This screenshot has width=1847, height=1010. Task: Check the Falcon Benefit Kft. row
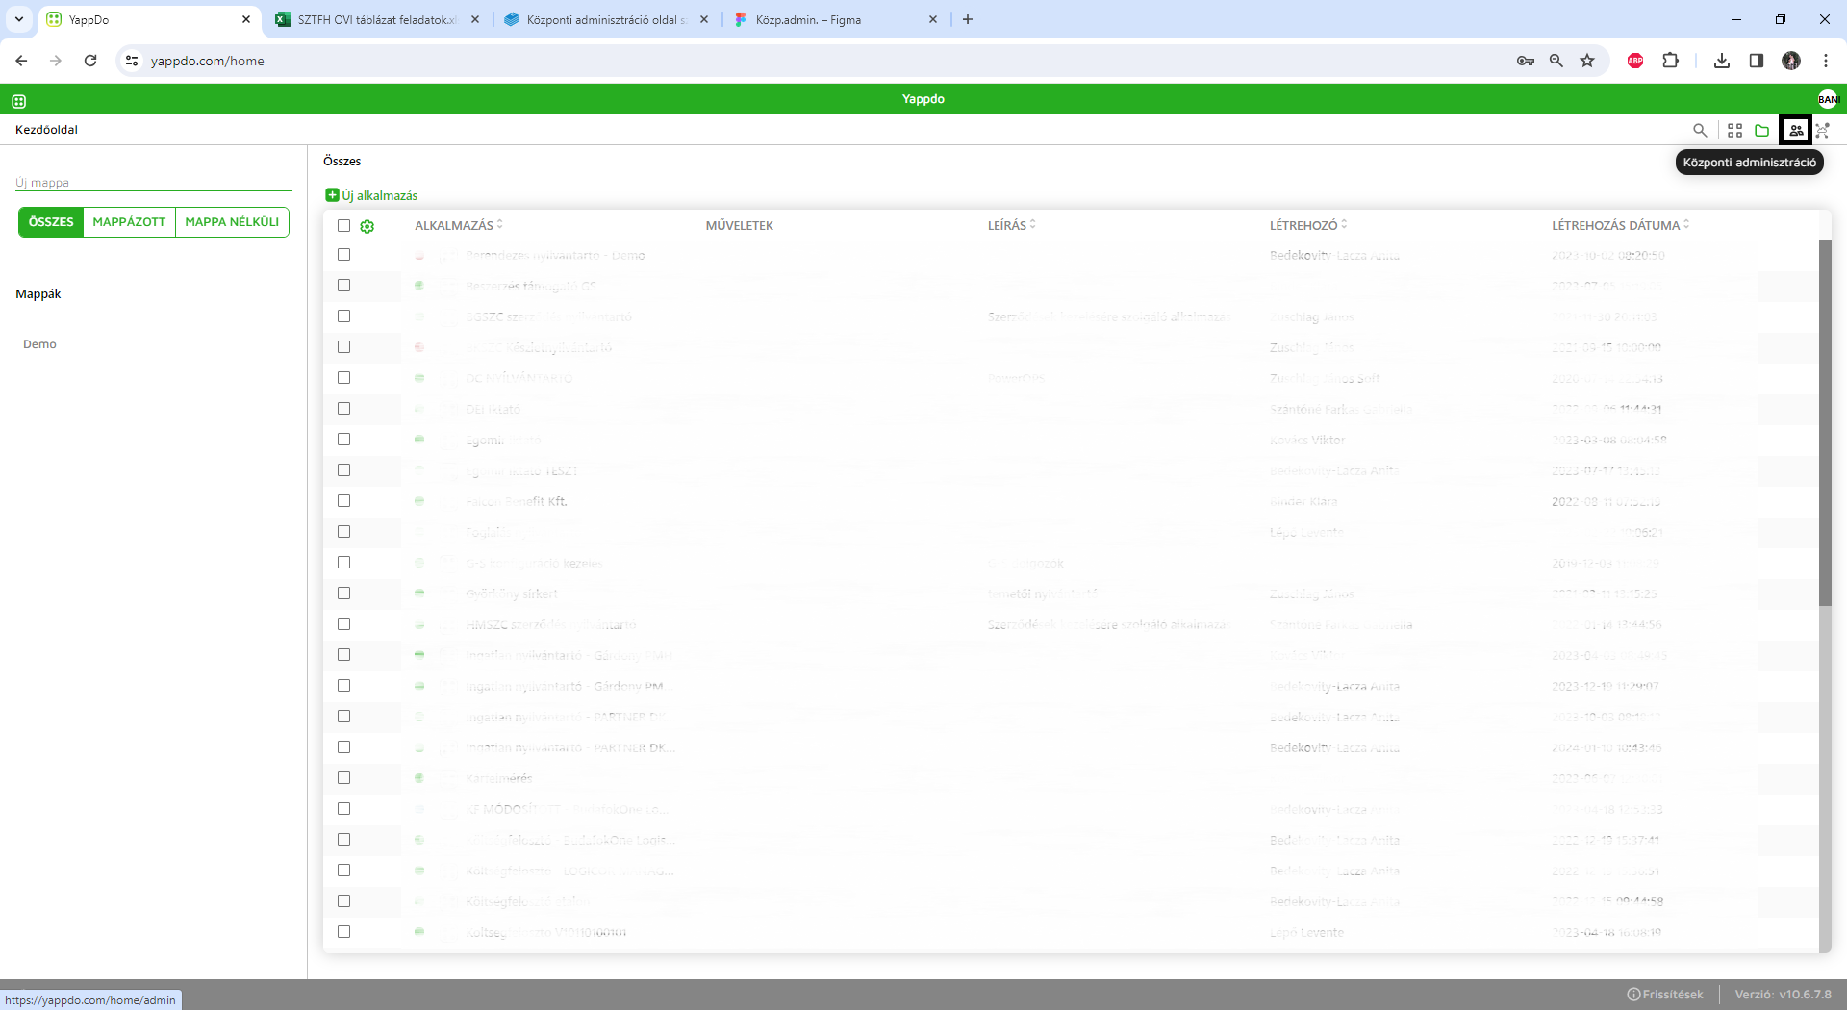(343, 501)
